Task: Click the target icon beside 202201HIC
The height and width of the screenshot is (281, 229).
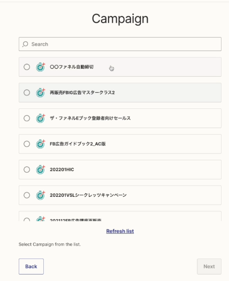Action: (41, 169)
